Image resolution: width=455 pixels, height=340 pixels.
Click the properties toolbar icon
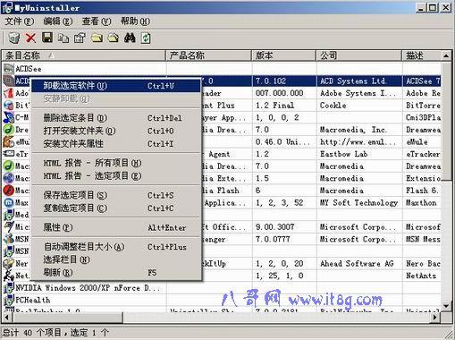tap(80, 38)
